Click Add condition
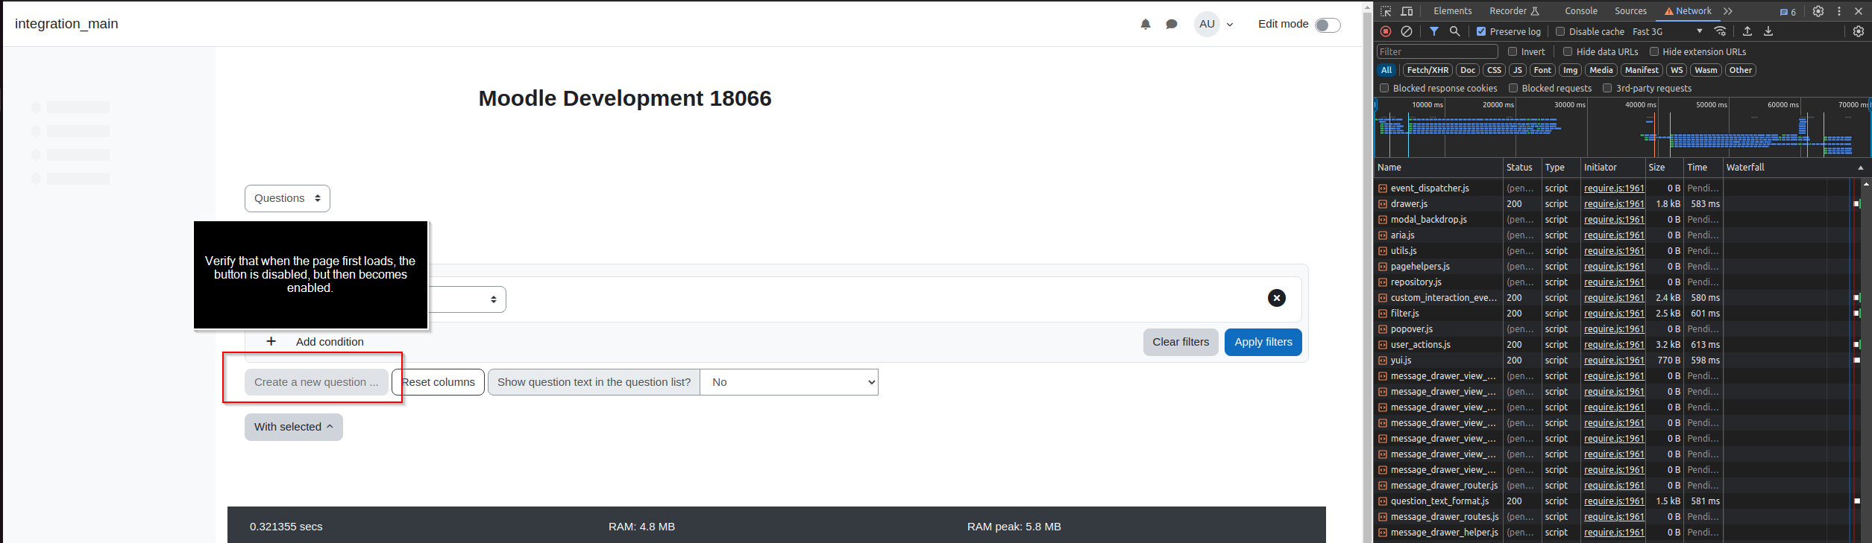Image resolution: width=1872 pixels, height=543 pixels. [x=330, y=342]
